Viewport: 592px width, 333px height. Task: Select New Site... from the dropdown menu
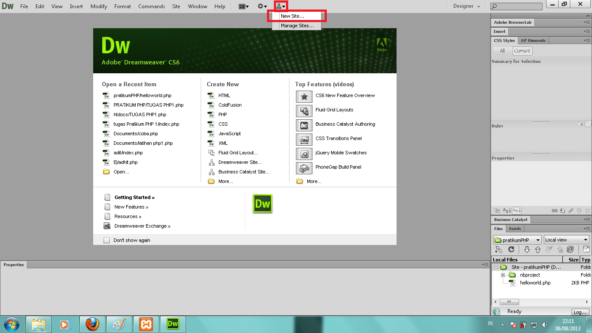coord(297,16)
